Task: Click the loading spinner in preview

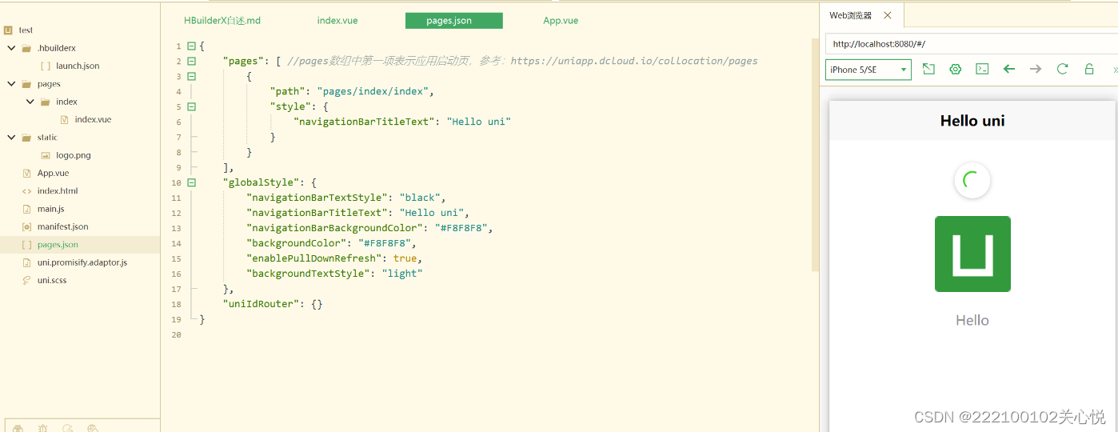Action: click(x=972, y=181)
